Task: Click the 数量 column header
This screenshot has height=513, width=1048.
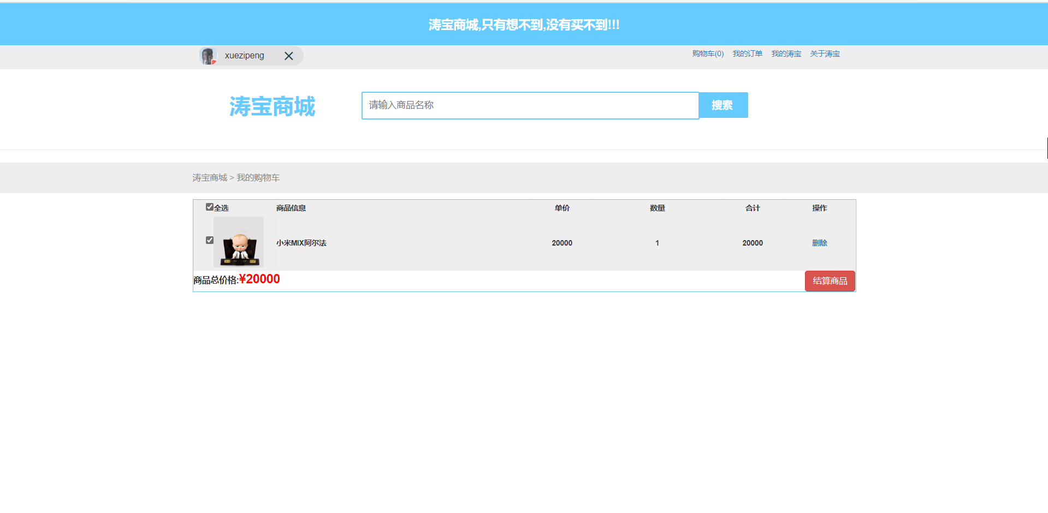Action: tap(657, 208)
